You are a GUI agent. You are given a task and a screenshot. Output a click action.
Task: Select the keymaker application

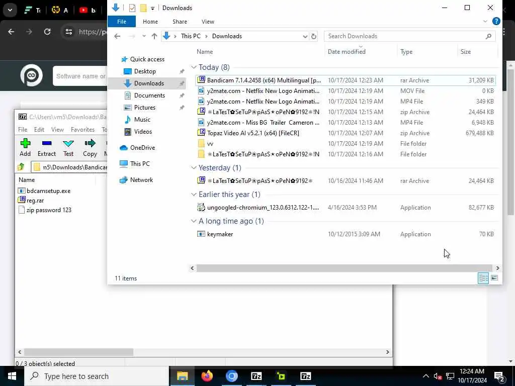click(x=345, y=234)
